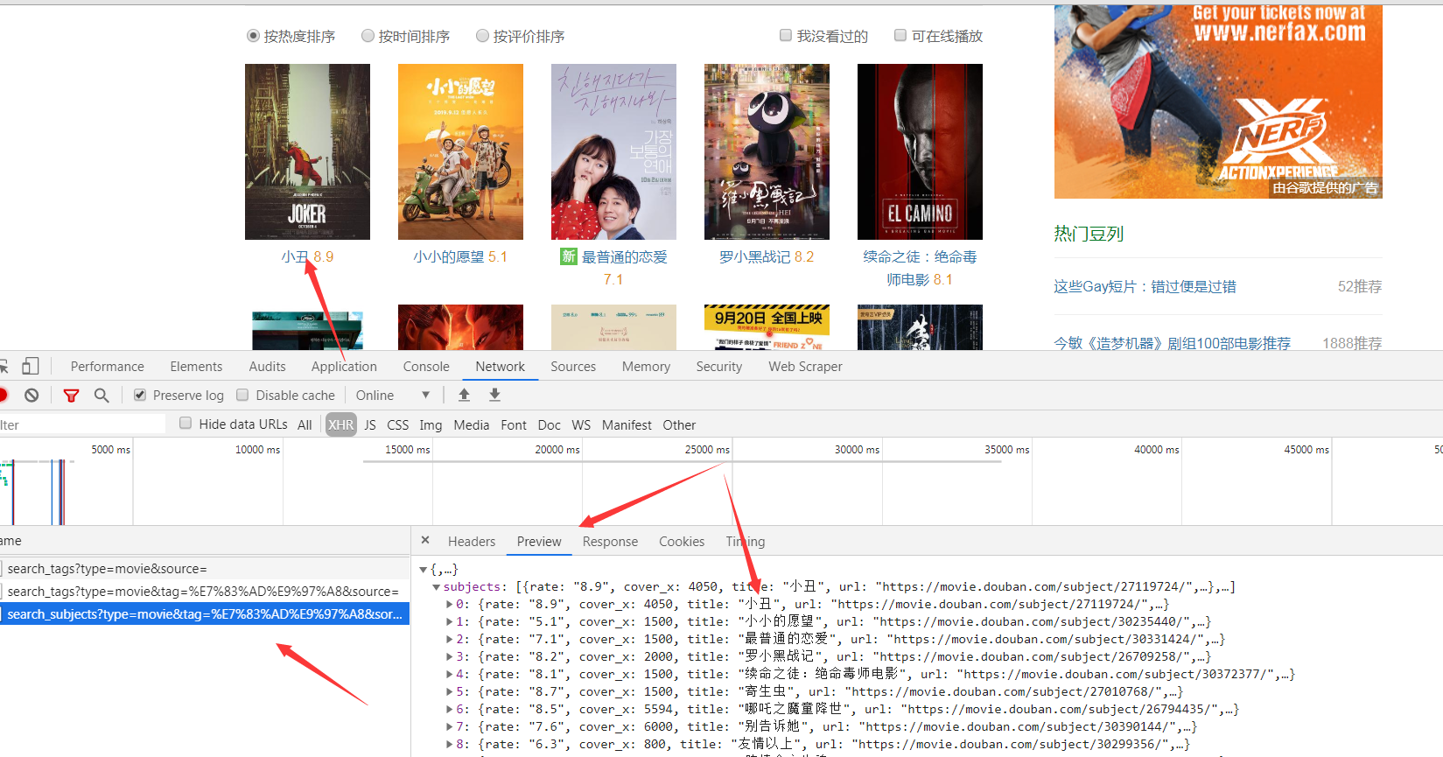Open the Online throttling dropdown

point(393,396)
